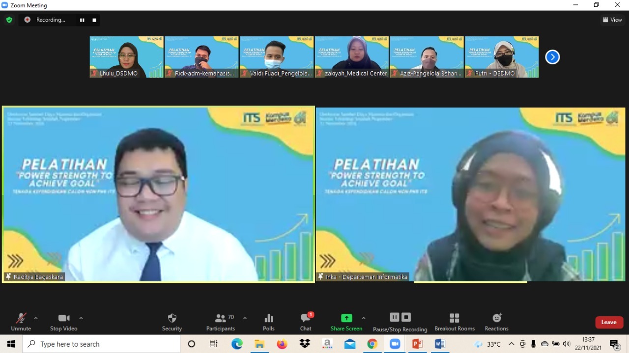Image resolution: width=629 pixels, height=353 pixels.
Task: Show next page of participant thumbnails
Action: [552, 57]
